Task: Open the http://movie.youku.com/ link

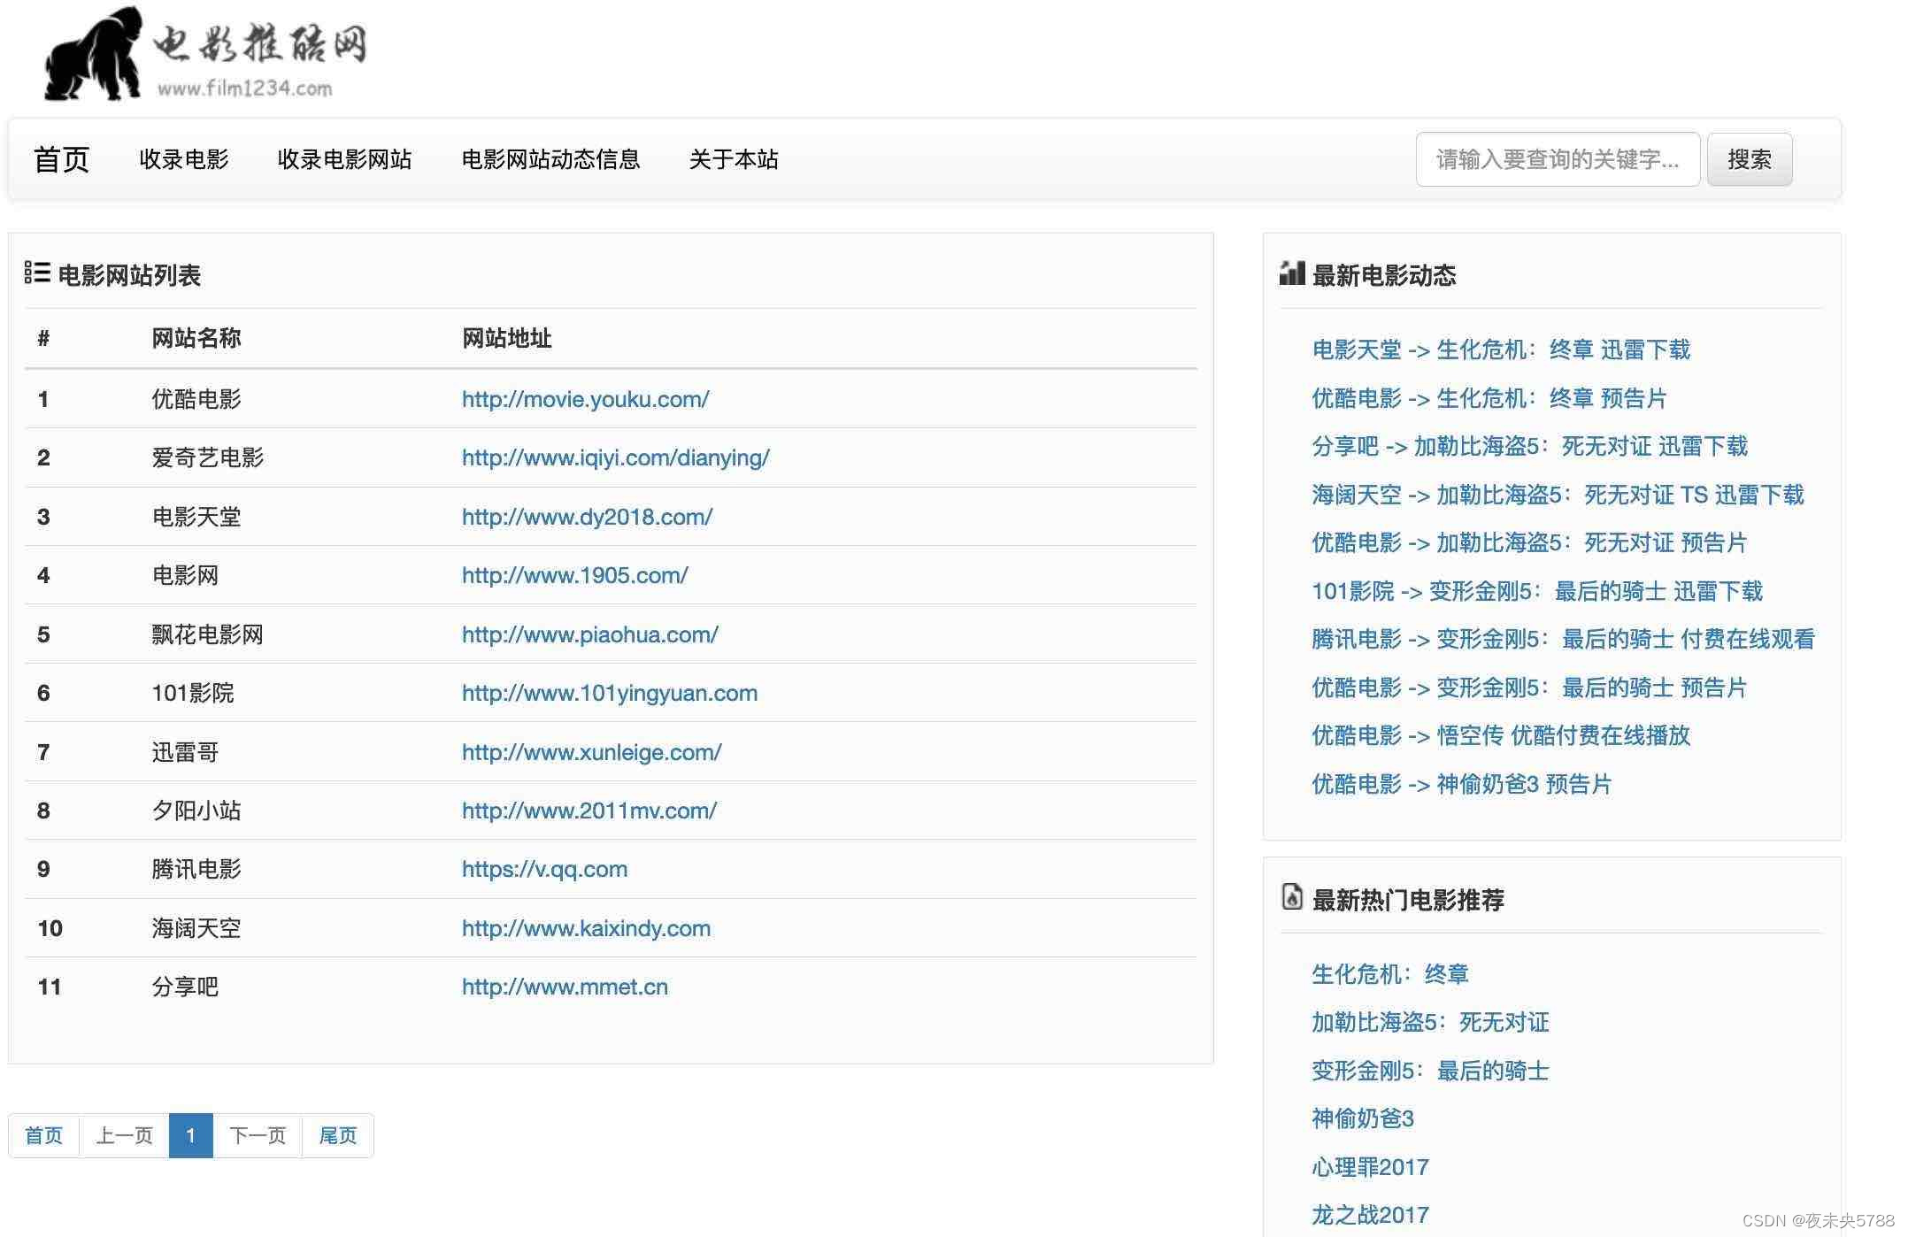Action: (x=585, y=399)
